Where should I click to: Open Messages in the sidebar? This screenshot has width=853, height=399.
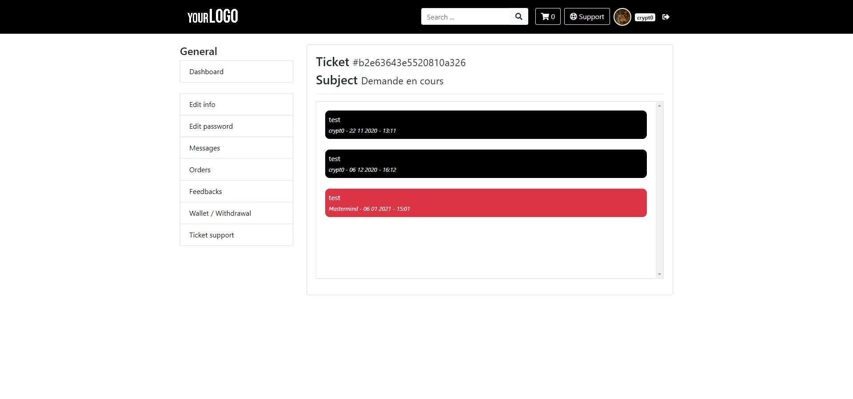236,148
